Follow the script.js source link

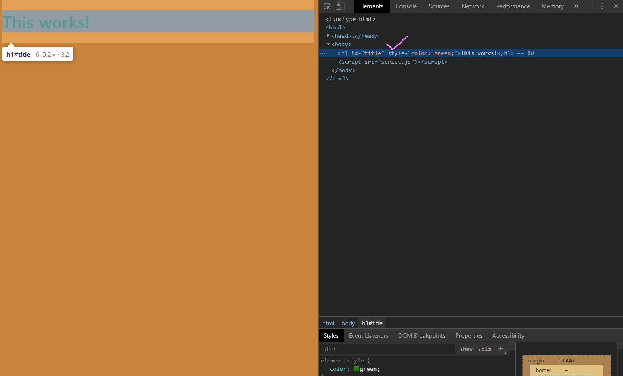coord(396,62)
